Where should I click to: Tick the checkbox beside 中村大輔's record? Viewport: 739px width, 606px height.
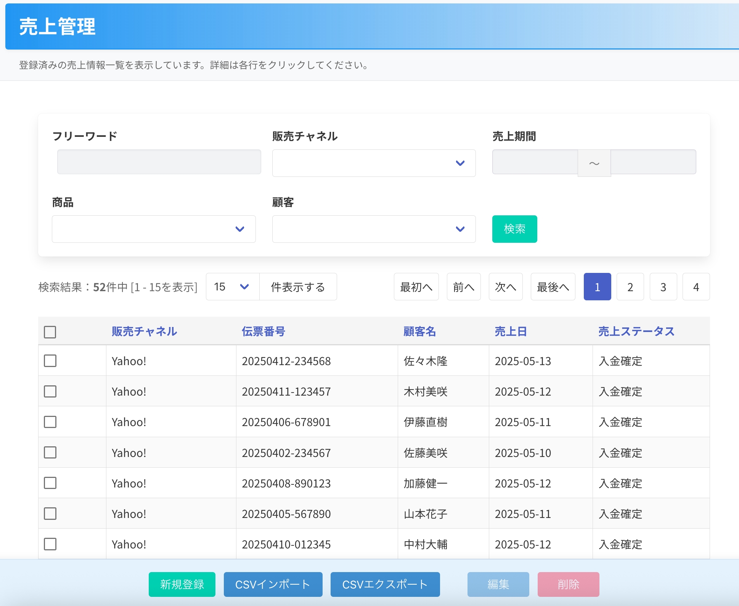pos(50,544)
